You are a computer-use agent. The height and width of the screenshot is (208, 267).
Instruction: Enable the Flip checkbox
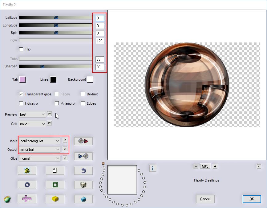[x=21, y=49]
